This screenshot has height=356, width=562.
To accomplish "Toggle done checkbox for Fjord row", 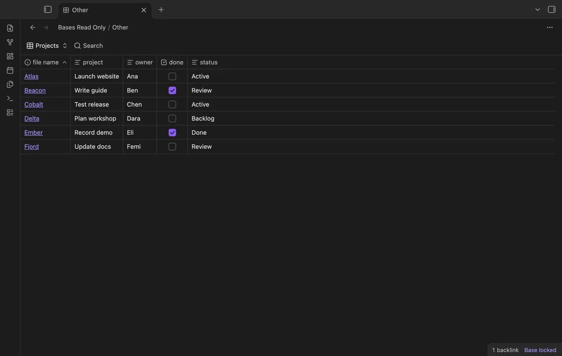I will [x=172, y=147].
